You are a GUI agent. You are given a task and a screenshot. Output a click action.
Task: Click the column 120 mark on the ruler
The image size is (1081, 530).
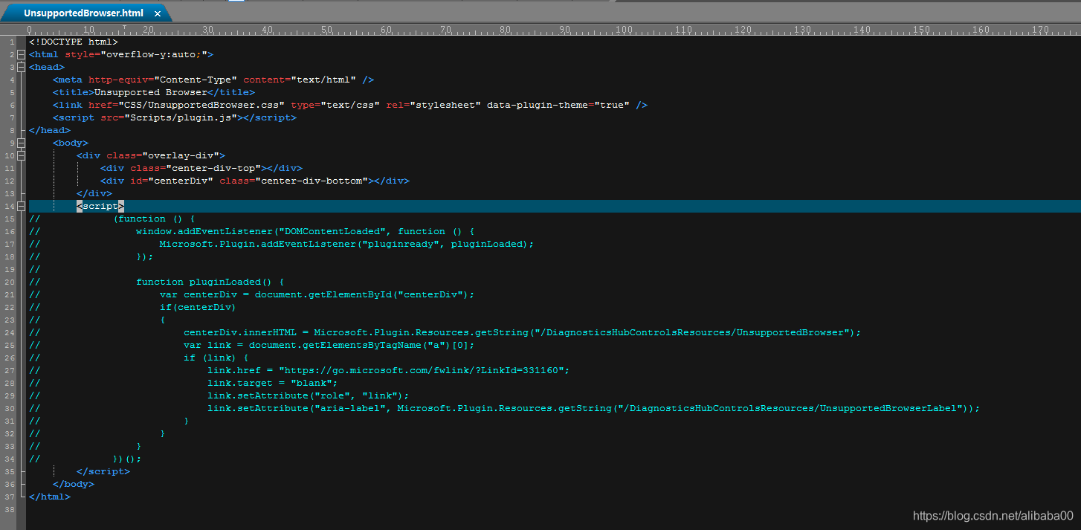coord(743,29)
